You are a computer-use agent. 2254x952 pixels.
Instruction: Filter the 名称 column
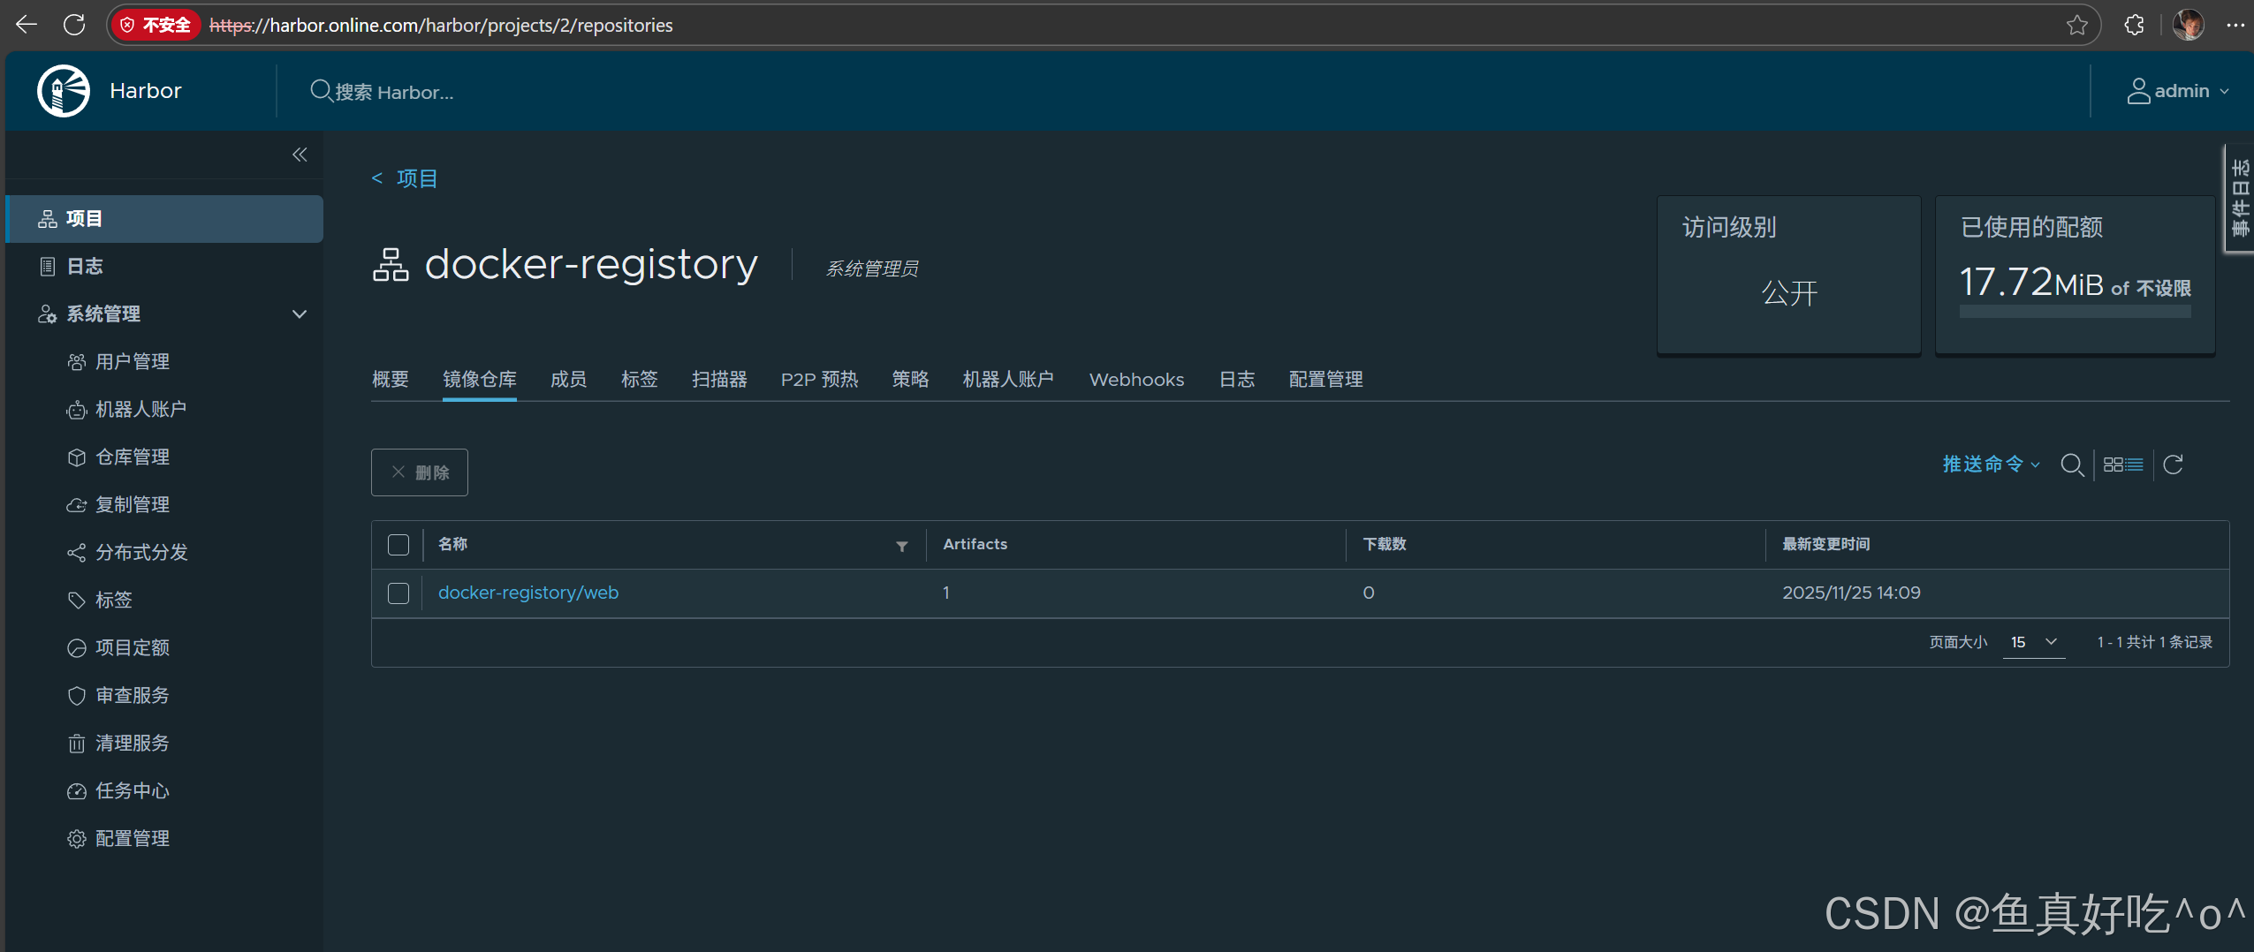(x=901, y=546)
